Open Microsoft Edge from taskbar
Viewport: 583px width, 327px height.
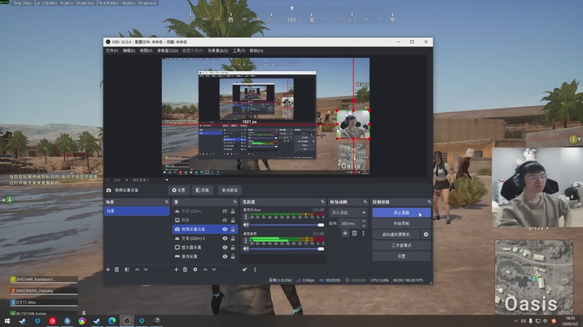tap(112, 321)
